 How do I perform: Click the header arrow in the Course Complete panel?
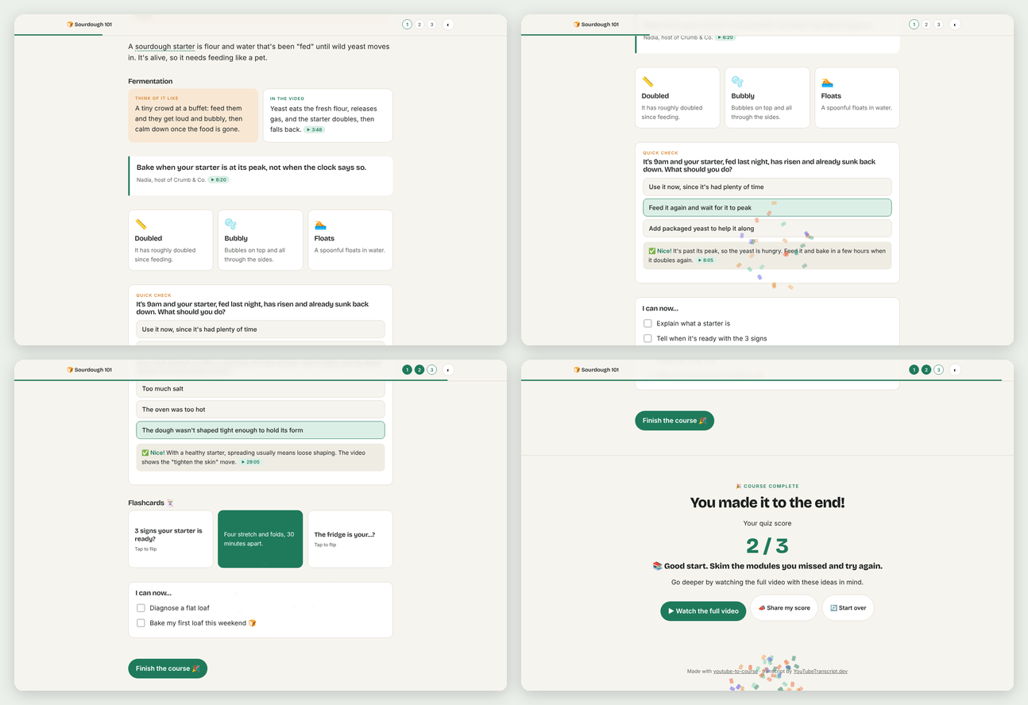click(955, 370)
